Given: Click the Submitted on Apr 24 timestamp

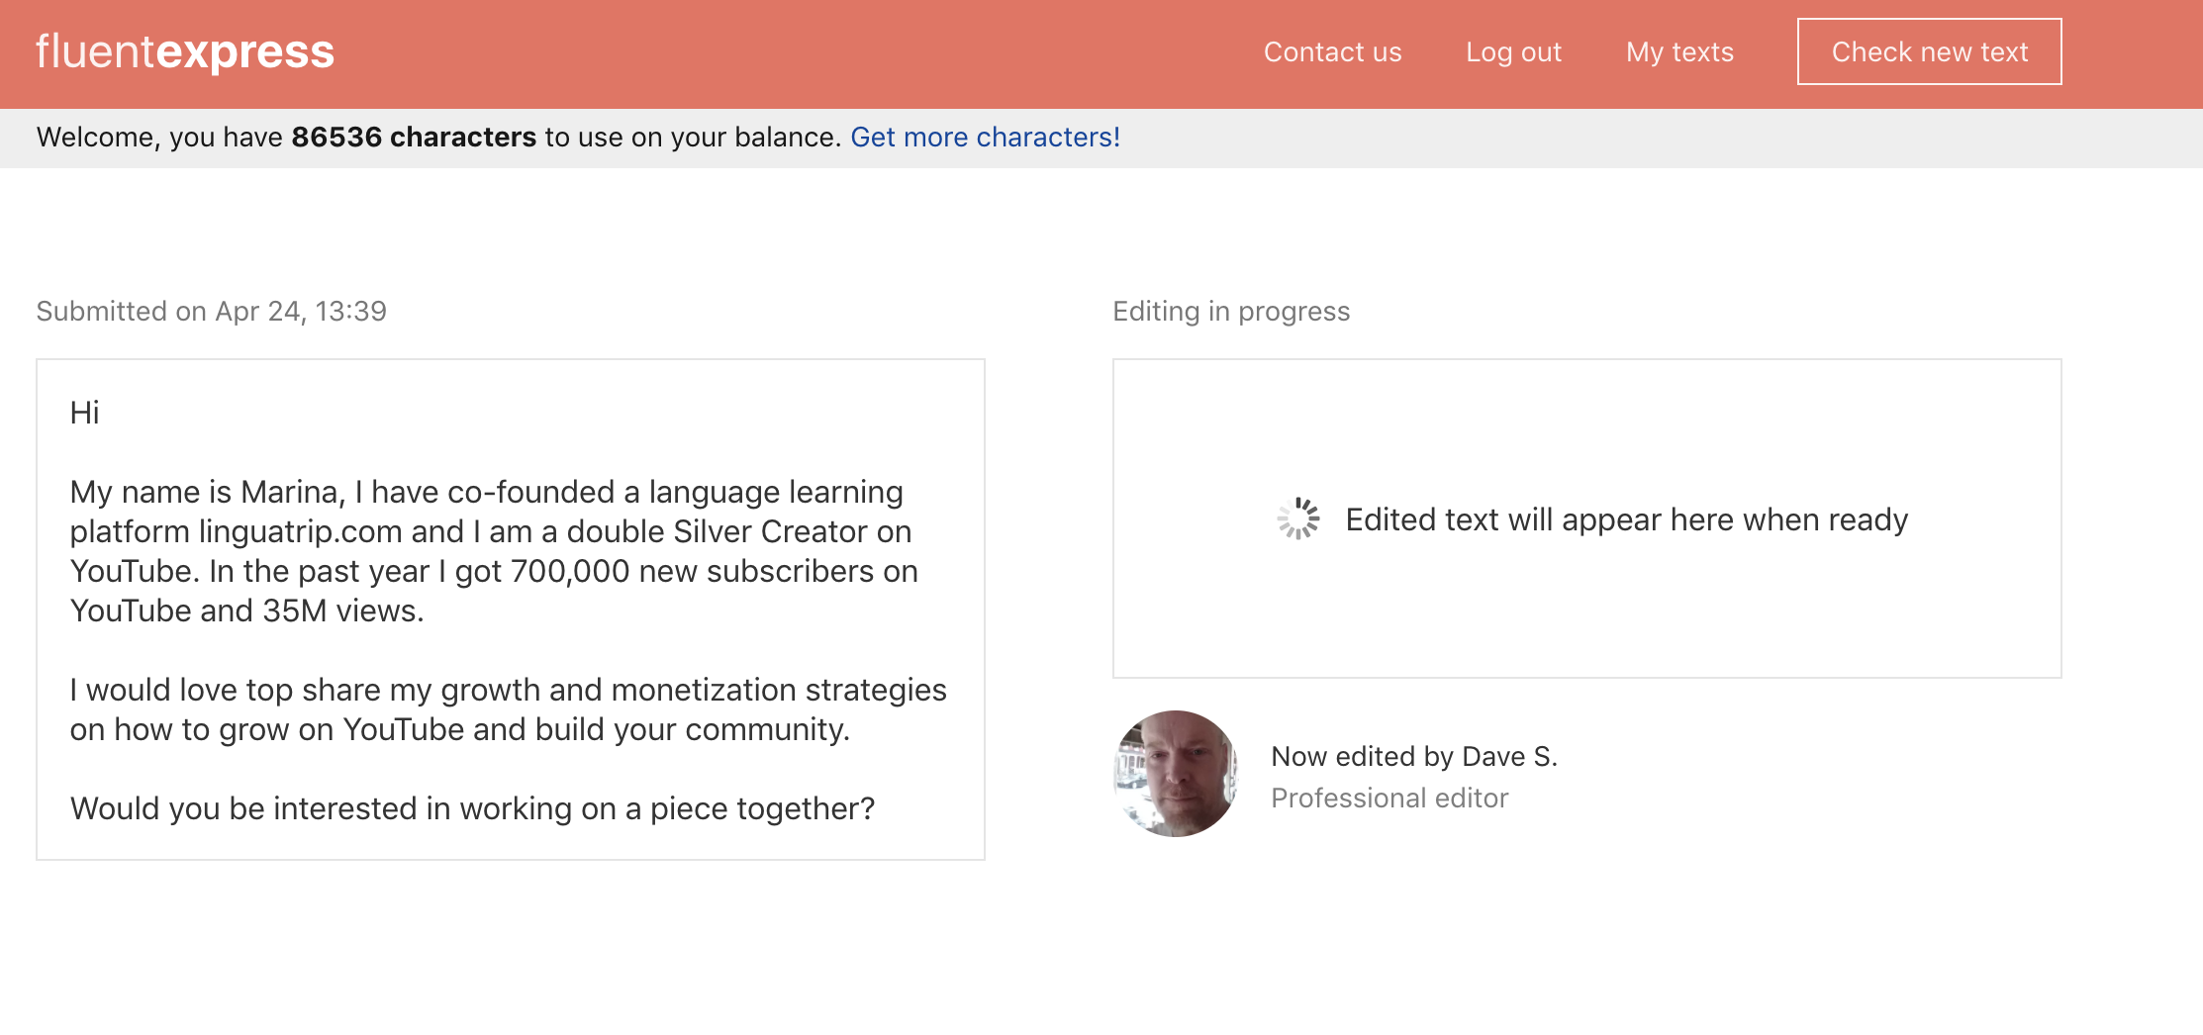Looking at the screenshot, I should coord(212,311).
